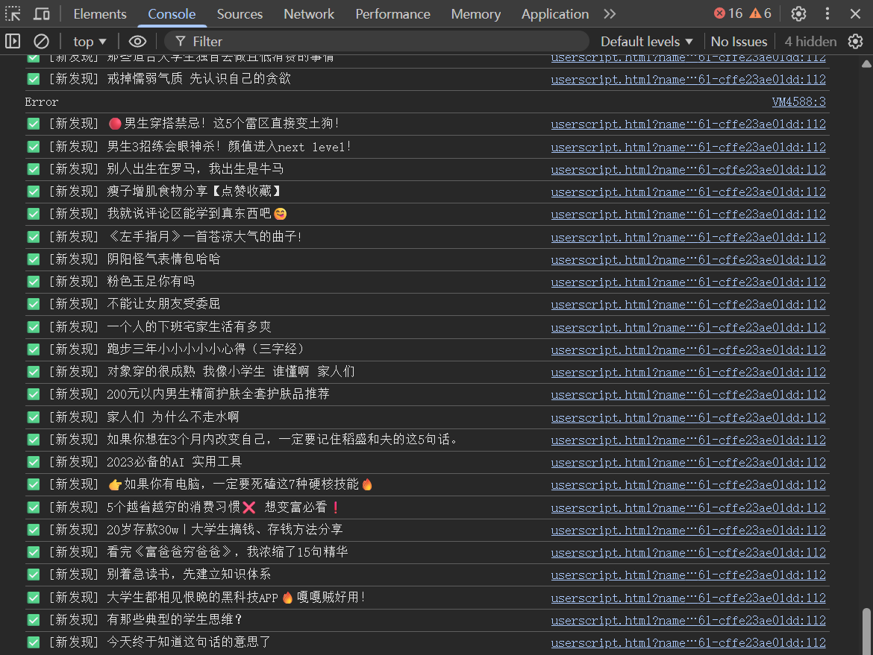This screenshot has width=873, height=655.
Task: Expand the top context selector dropdown
Action: coord(90,41)
